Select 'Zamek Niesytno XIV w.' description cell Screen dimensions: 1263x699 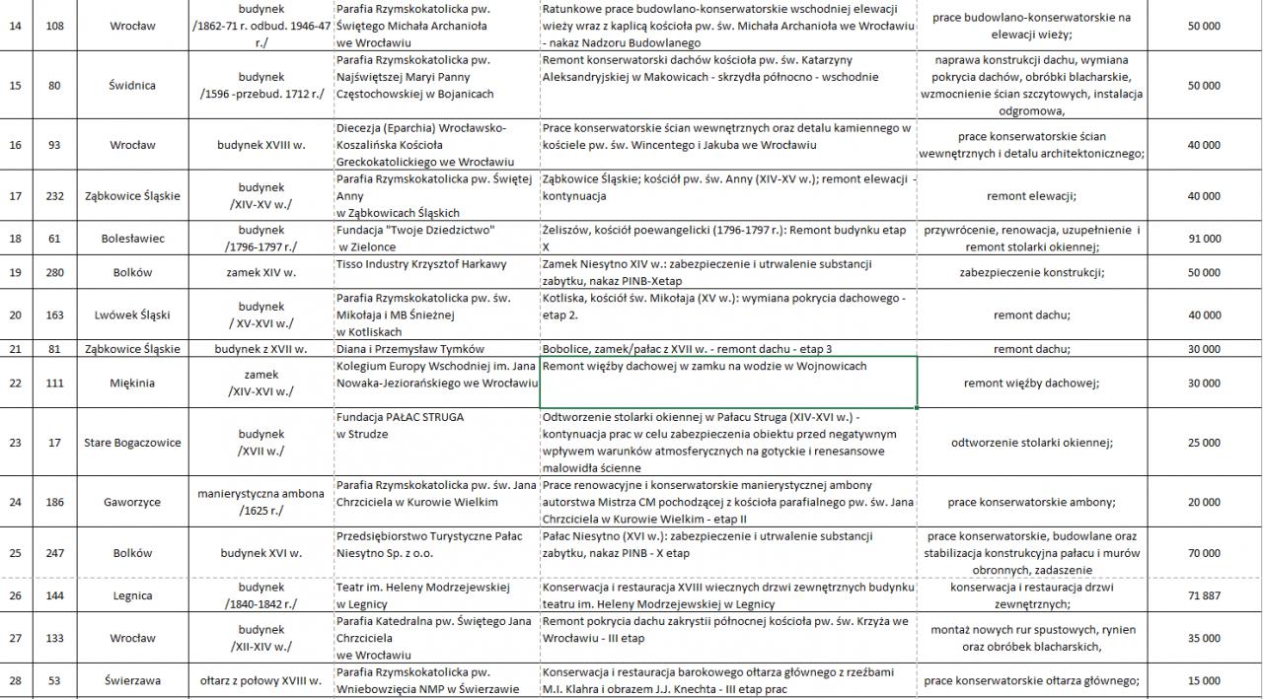[728, 272]
